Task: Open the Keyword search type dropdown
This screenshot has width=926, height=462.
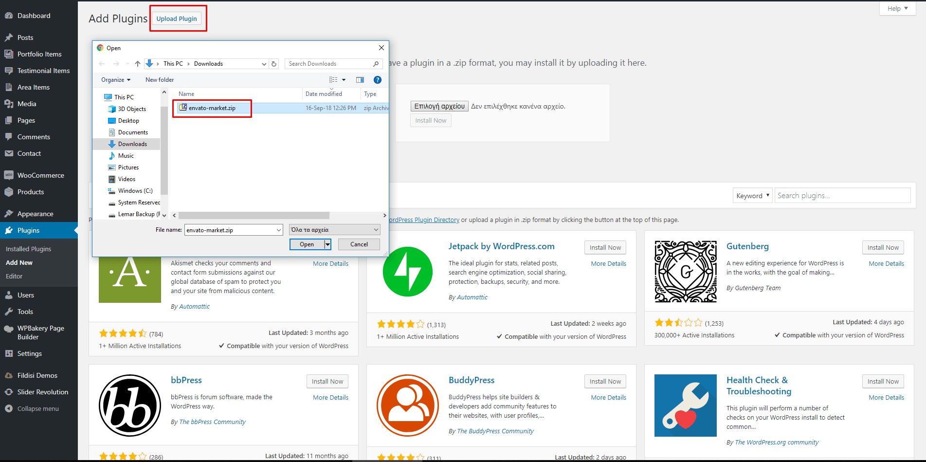Action: pos(753,196)
